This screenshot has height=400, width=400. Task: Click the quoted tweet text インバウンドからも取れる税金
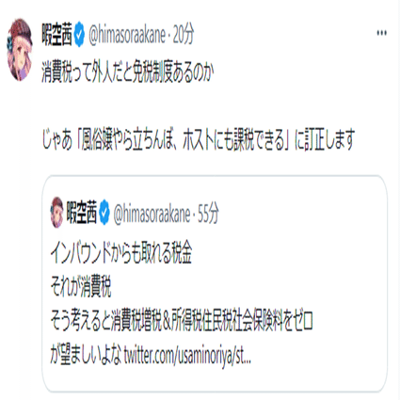[121, 252]
